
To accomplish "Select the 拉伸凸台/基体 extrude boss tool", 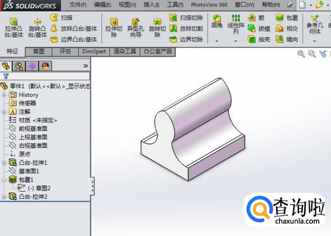I will point(14,27).
